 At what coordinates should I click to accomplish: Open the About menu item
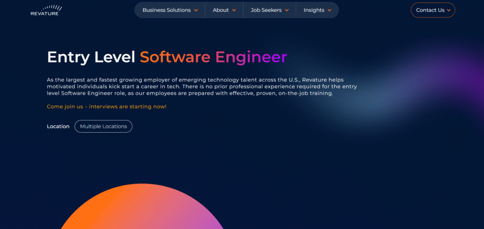click(220, 10)
